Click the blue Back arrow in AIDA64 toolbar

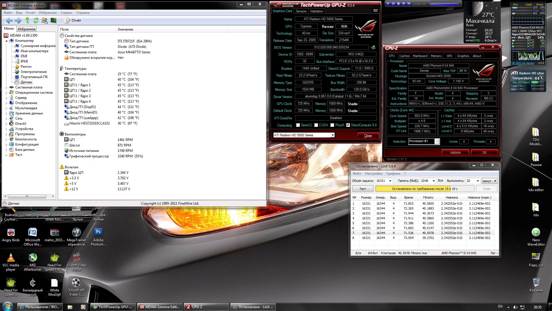[x=9, y=20]
